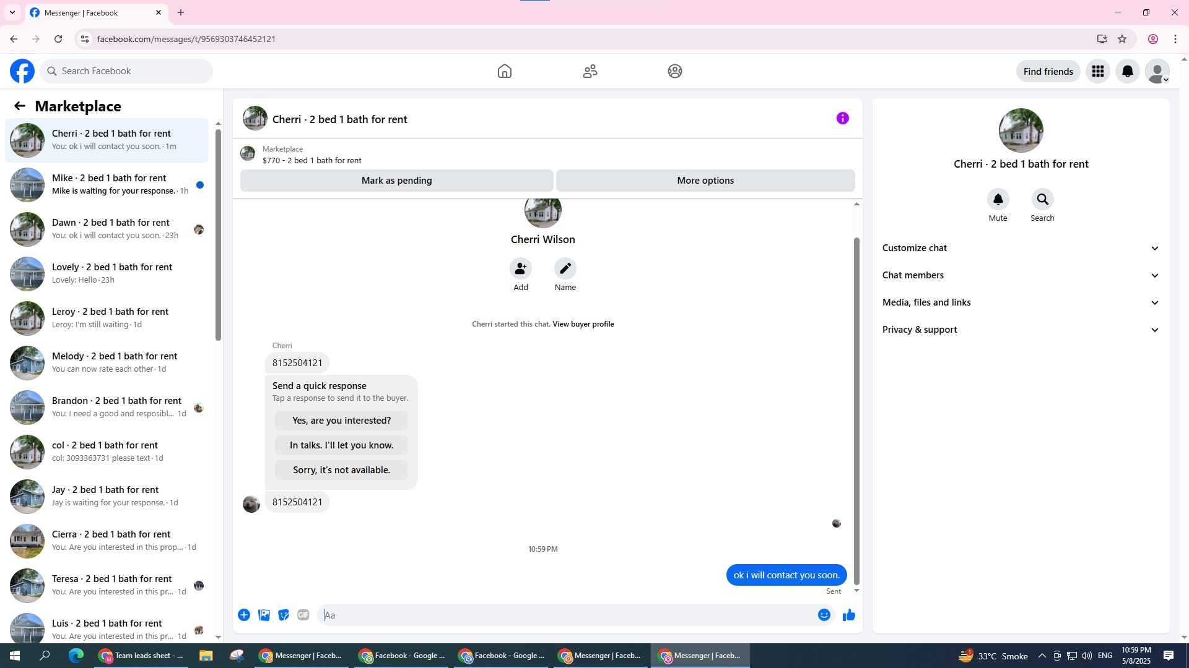Screen dimensions: 1189x668
Task: Open Teresa's 2 bed 1 bath conversation
Action: click(107, 585)
